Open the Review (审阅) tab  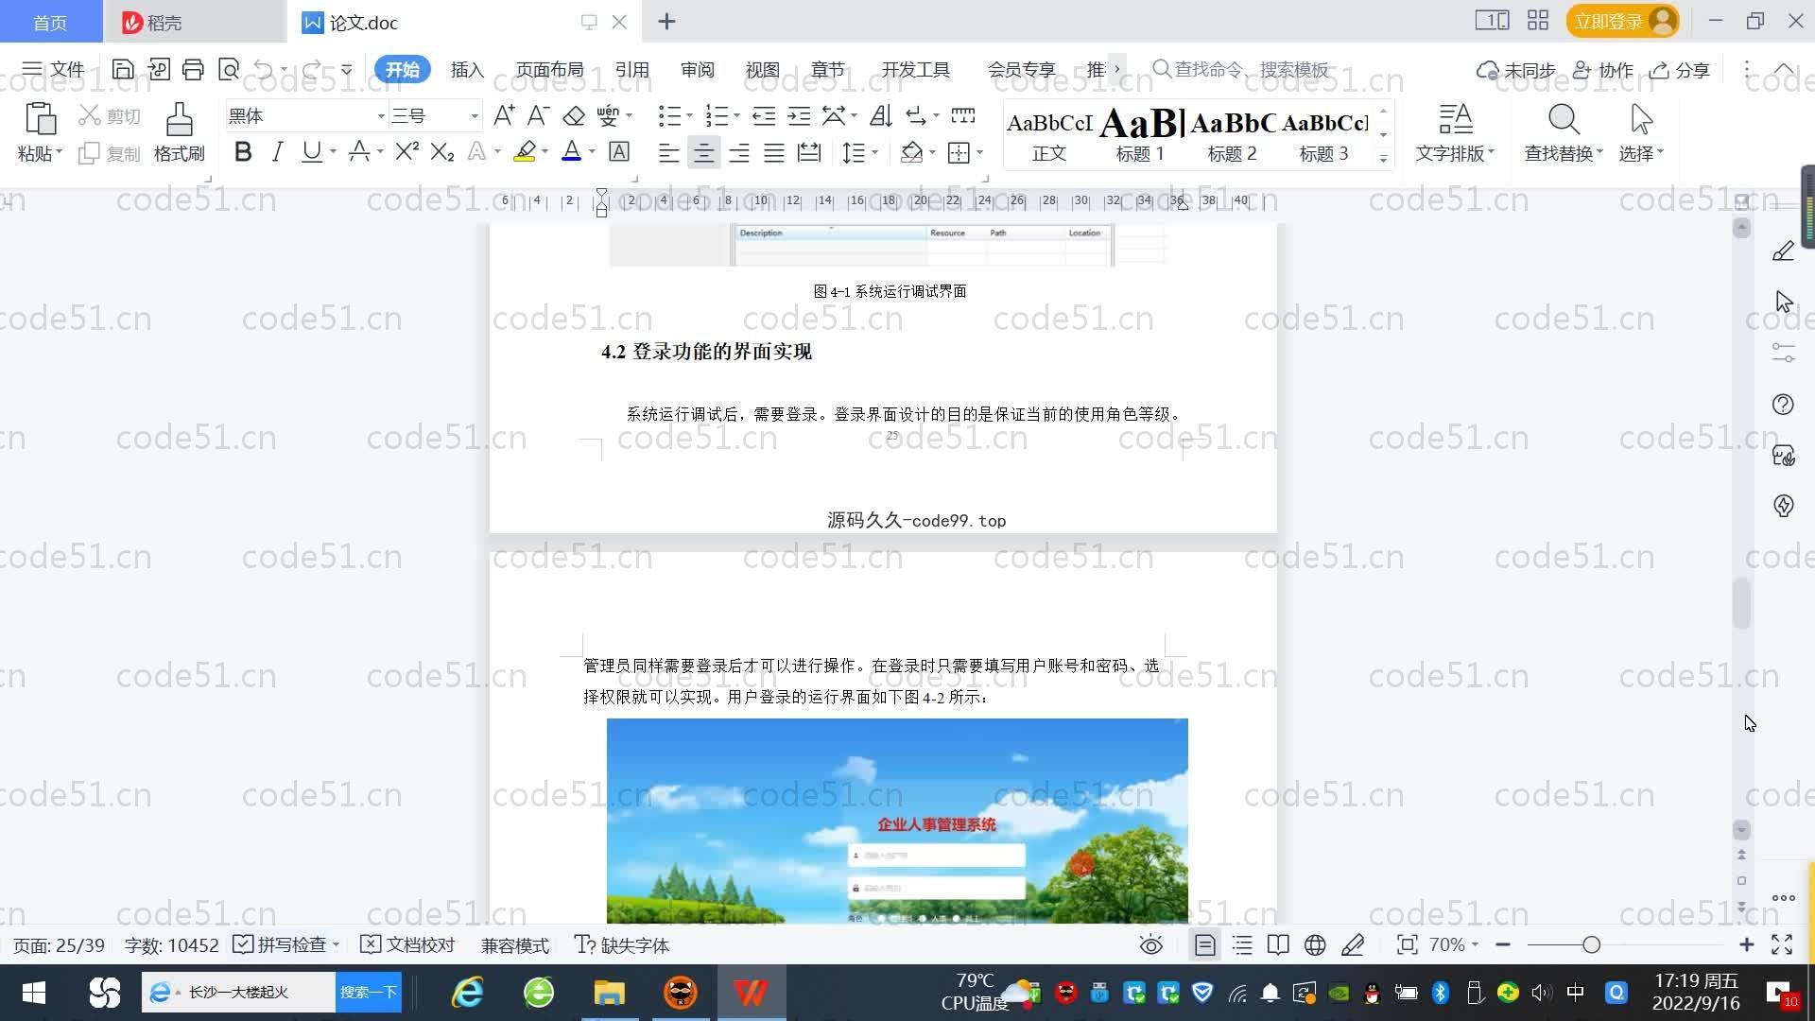[x=697, y=69]
